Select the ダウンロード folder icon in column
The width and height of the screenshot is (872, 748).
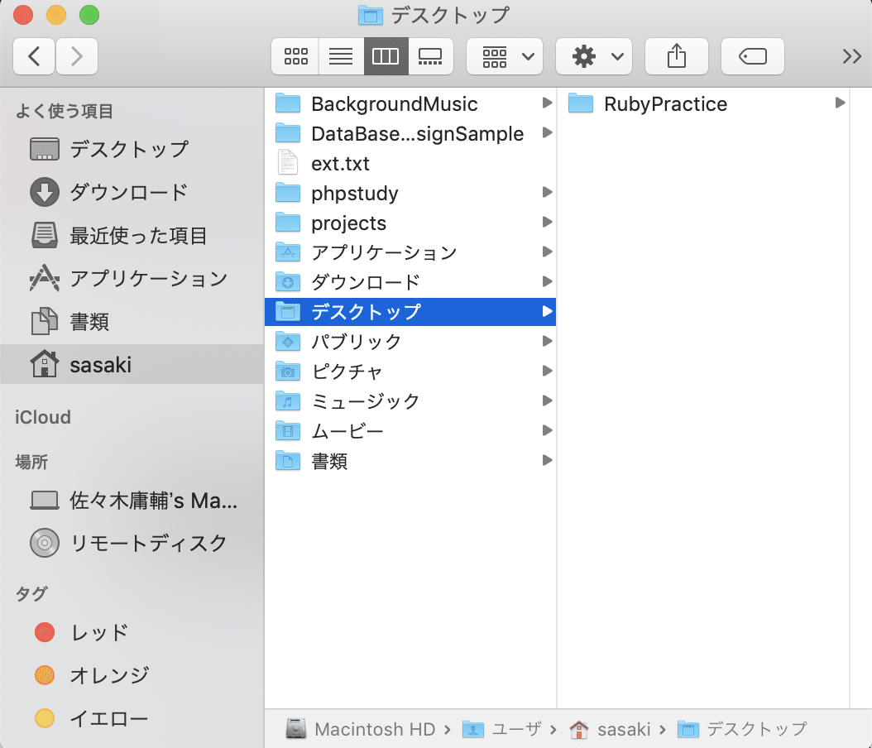[288, 282]
